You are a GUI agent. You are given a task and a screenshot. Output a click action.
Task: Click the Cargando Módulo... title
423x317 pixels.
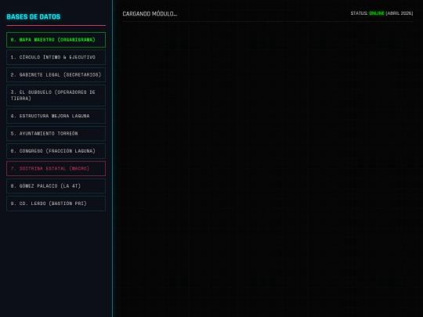point(150,14)
